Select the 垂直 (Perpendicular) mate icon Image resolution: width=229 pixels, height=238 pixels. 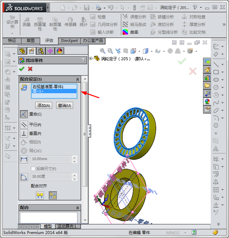click(x=24, y=133)
